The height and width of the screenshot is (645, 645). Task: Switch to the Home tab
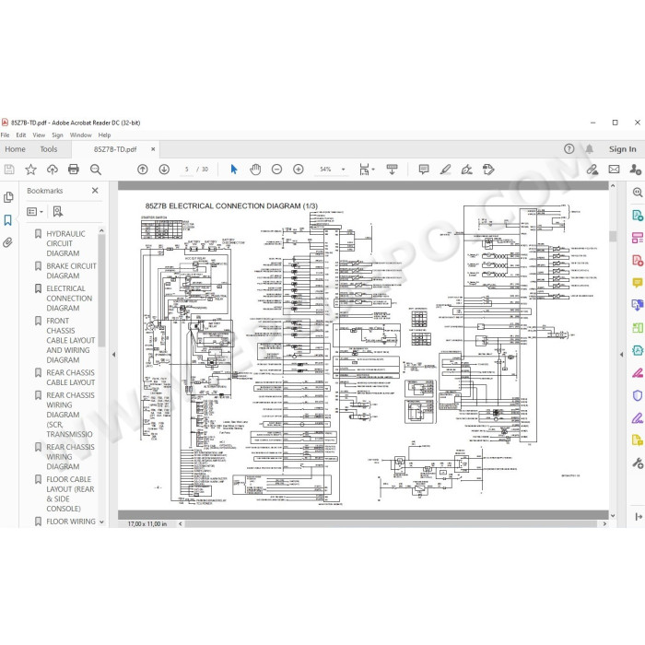click(16, 149)
